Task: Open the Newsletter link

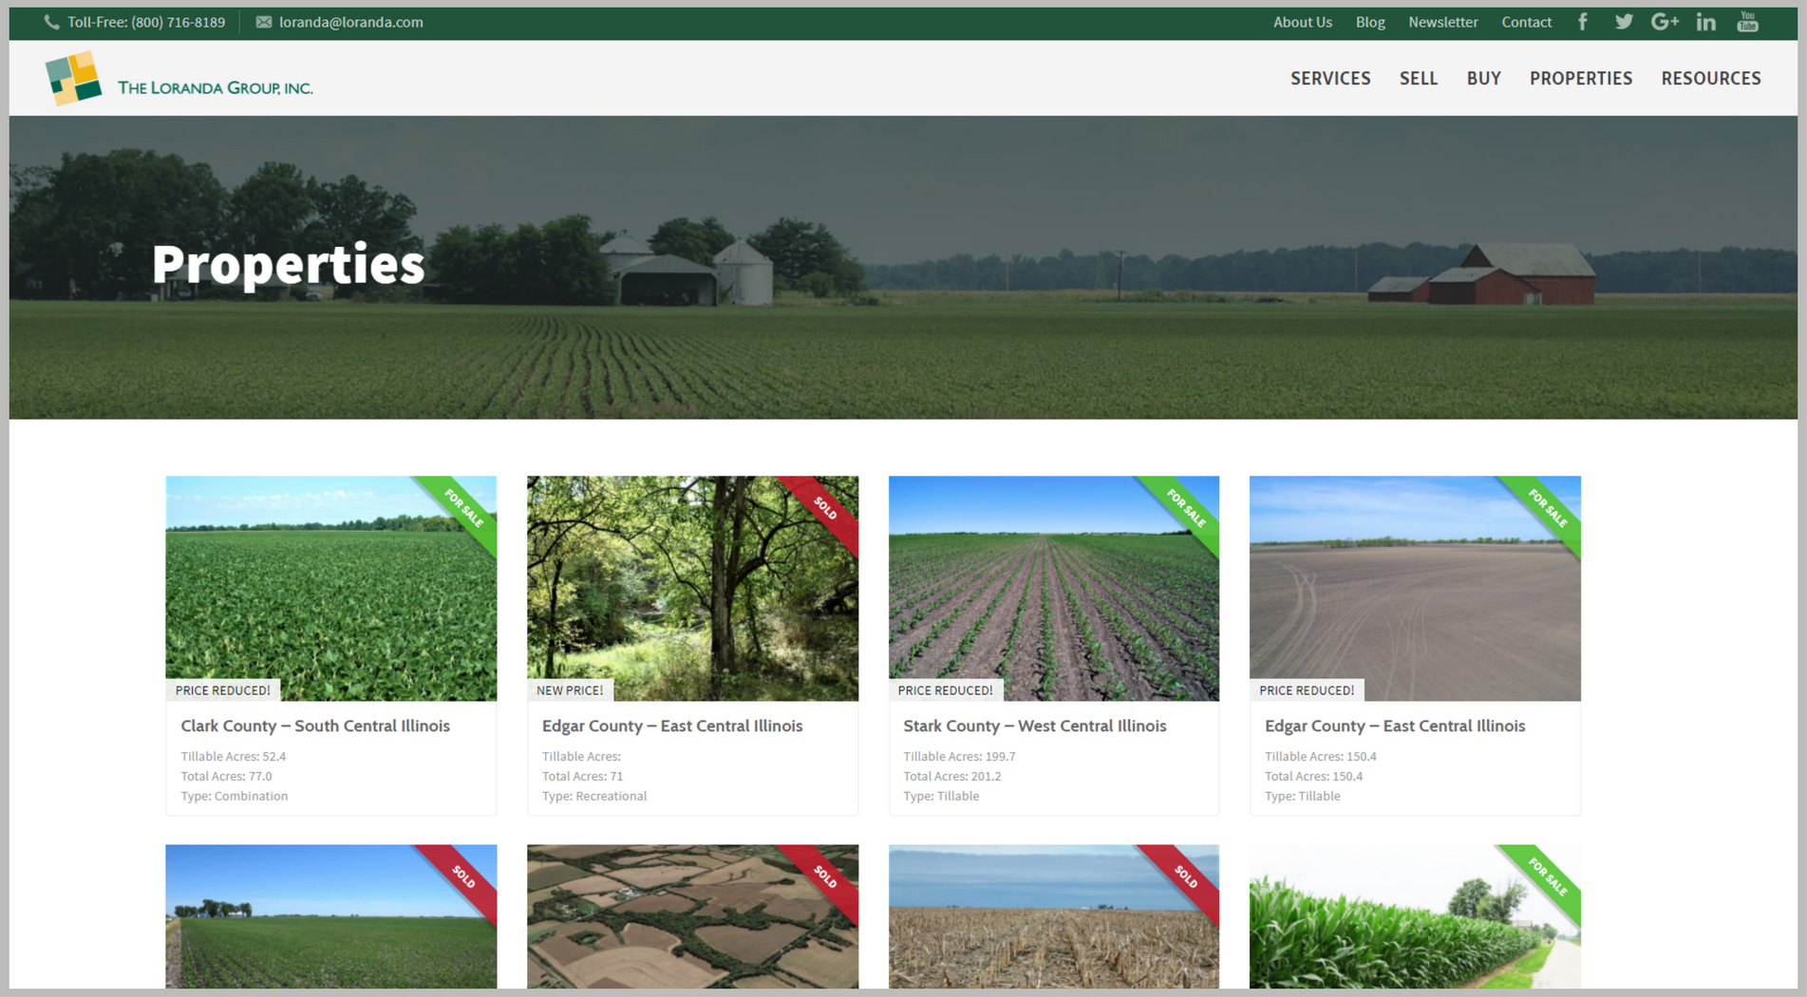Action: 1442,22
